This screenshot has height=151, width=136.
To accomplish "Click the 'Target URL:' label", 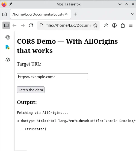I will point(29,64).
